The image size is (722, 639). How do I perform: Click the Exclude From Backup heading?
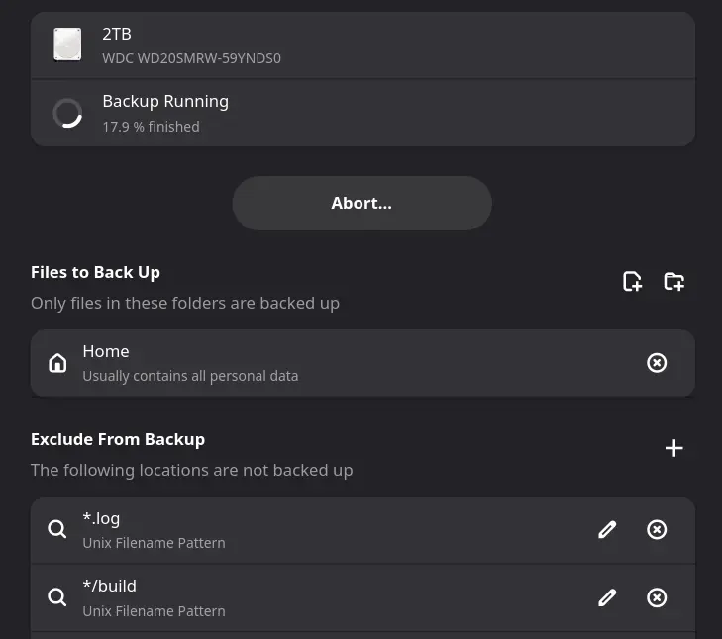coord(118,439)
